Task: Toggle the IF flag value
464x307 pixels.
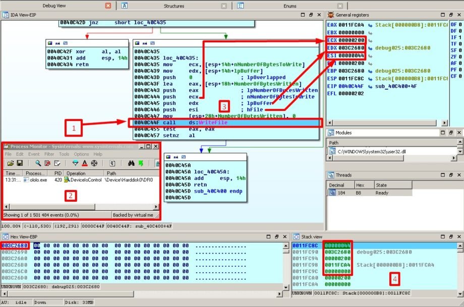Action: [x=459, y=38]
